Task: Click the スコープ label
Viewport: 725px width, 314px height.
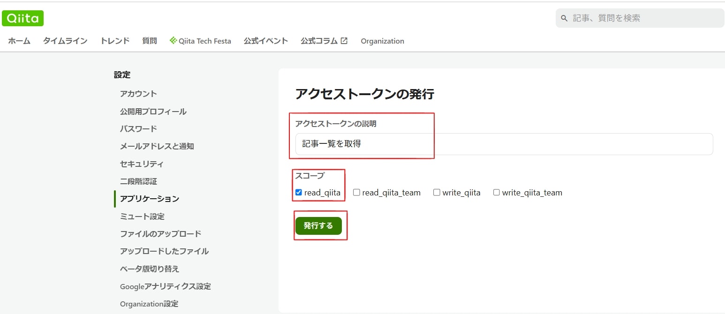Action: (x=310, y=176)
